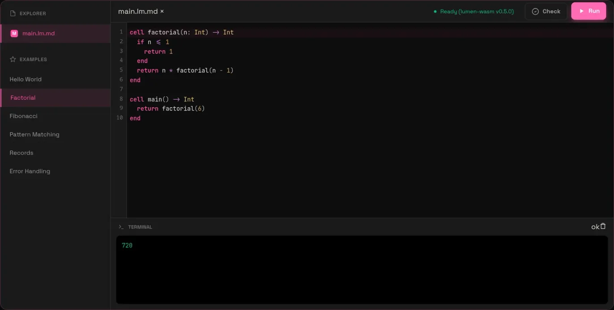The height and width of the screenshot is (310, 614).
Task: Click the 'end' keyword on line 10
Action: coord(135,118)
